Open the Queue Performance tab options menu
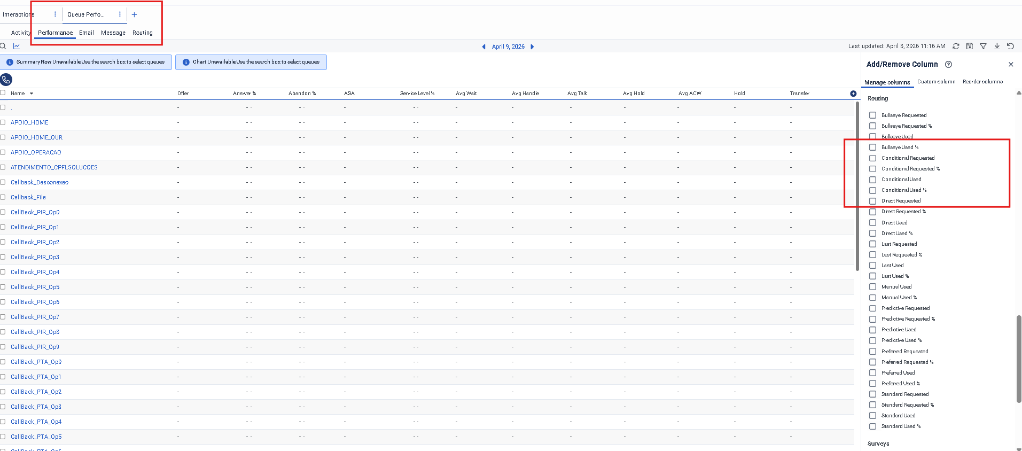1022x451 pixels. (x=120, y=14)
